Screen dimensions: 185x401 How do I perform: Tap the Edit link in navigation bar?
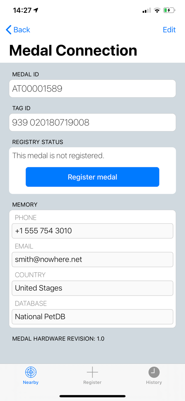[169, 30]
